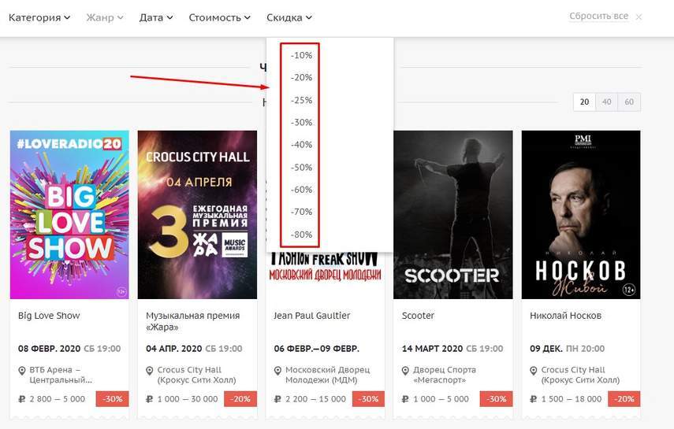Set items per page to 40
The image size is (674, 429).
(607, 102)
